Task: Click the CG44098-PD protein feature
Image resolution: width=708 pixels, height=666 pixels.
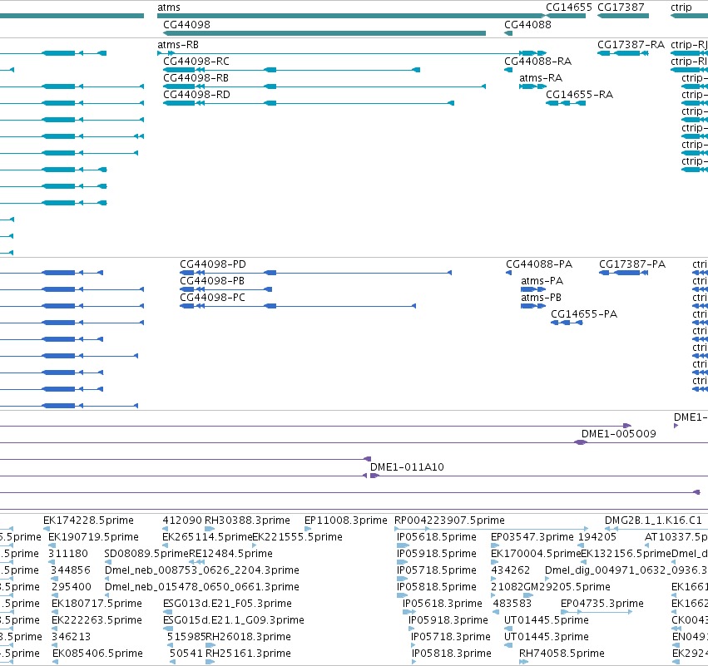Action: [x=315, y=273]
